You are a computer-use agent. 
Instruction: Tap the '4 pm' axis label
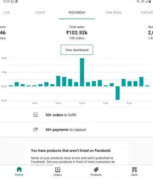coord(106,103)
